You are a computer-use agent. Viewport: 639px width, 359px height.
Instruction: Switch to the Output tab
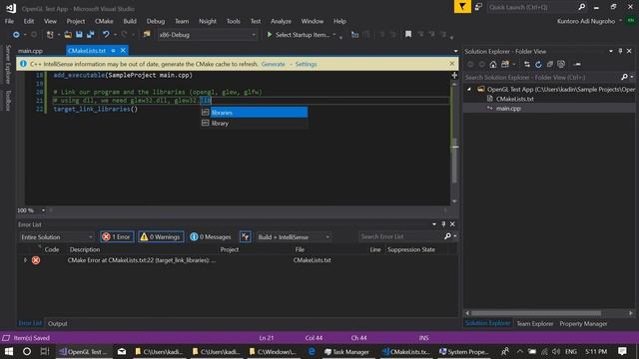pyautogui.click(x=58, y=323)
